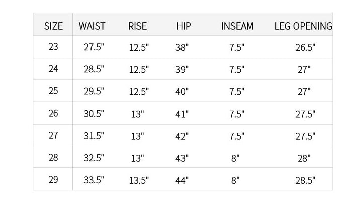
Task: Select size 24 row label
Action: [54, 69]
